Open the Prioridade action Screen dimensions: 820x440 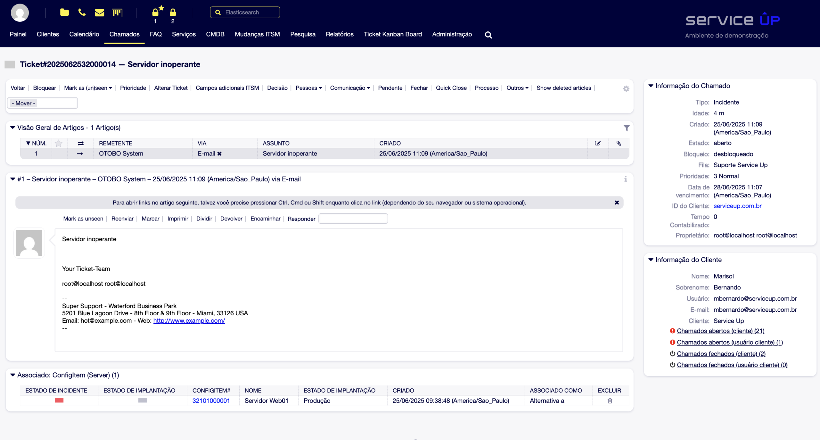point(133,88)
